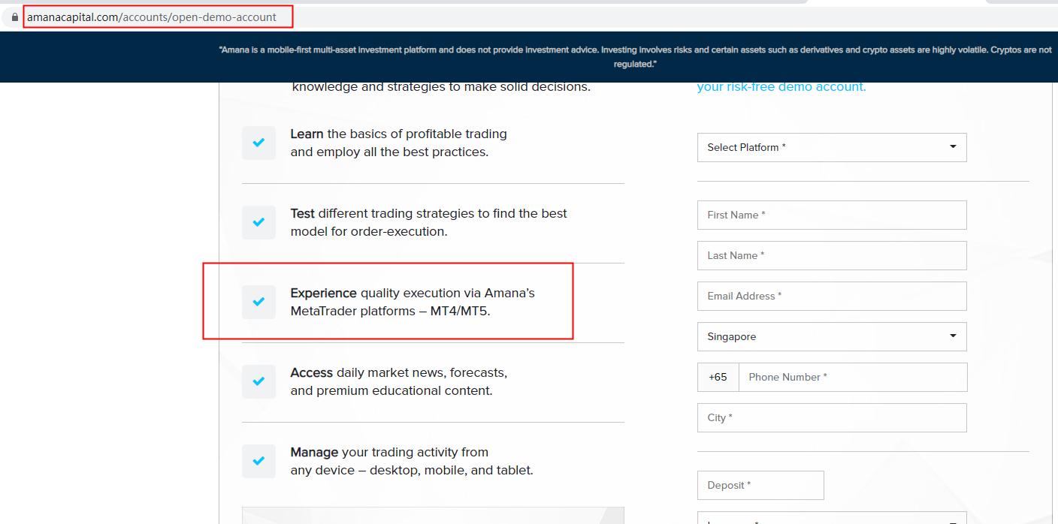Click the checkmark icon beside "Learn the basics"
The height and width of the screenshot is (524, 1058).
coord(258,143)
